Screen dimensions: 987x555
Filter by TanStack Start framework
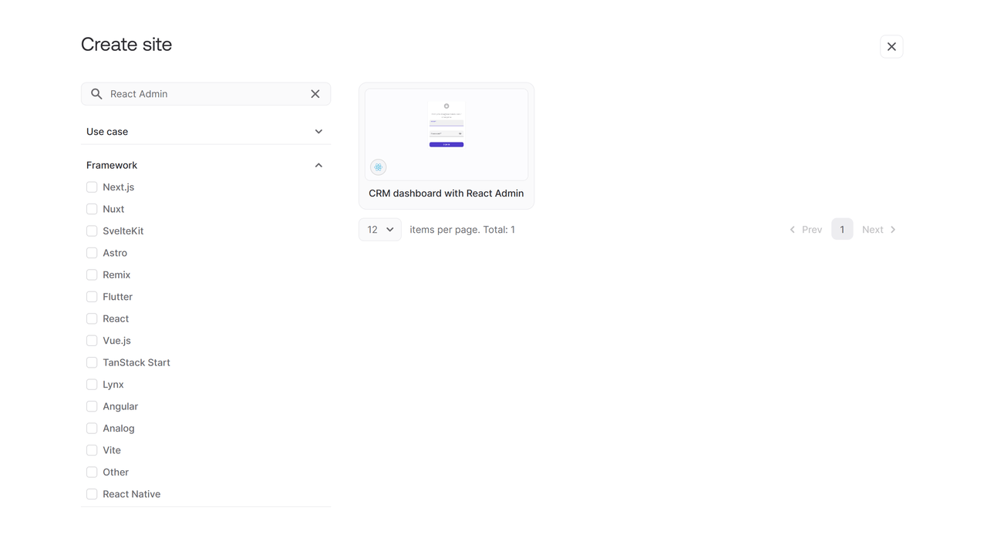pyautogui.click(x=92, y=363)
